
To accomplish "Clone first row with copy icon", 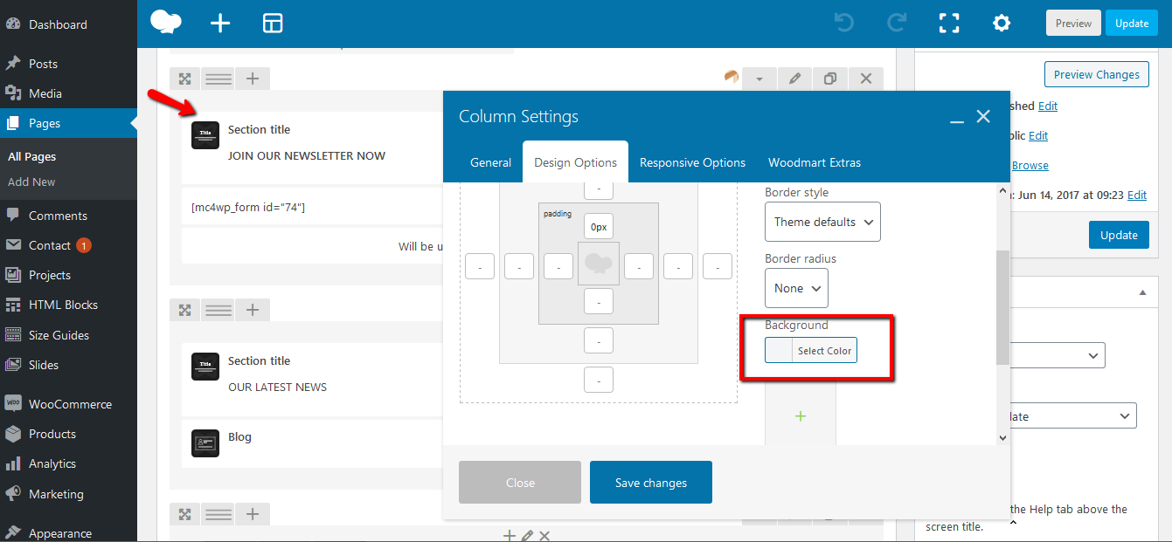I will (x=830, y=79).
